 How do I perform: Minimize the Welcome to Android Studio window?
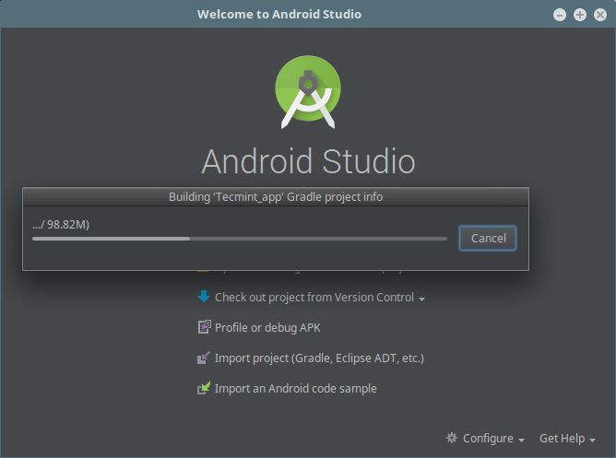[560, 15]
